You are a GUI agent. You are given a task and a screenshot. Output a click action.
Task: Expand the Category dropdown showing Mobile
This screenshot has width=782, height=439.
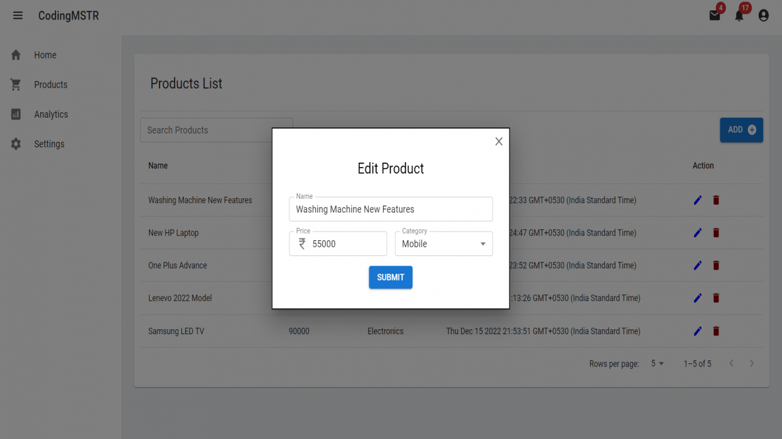tap(444, 243)
